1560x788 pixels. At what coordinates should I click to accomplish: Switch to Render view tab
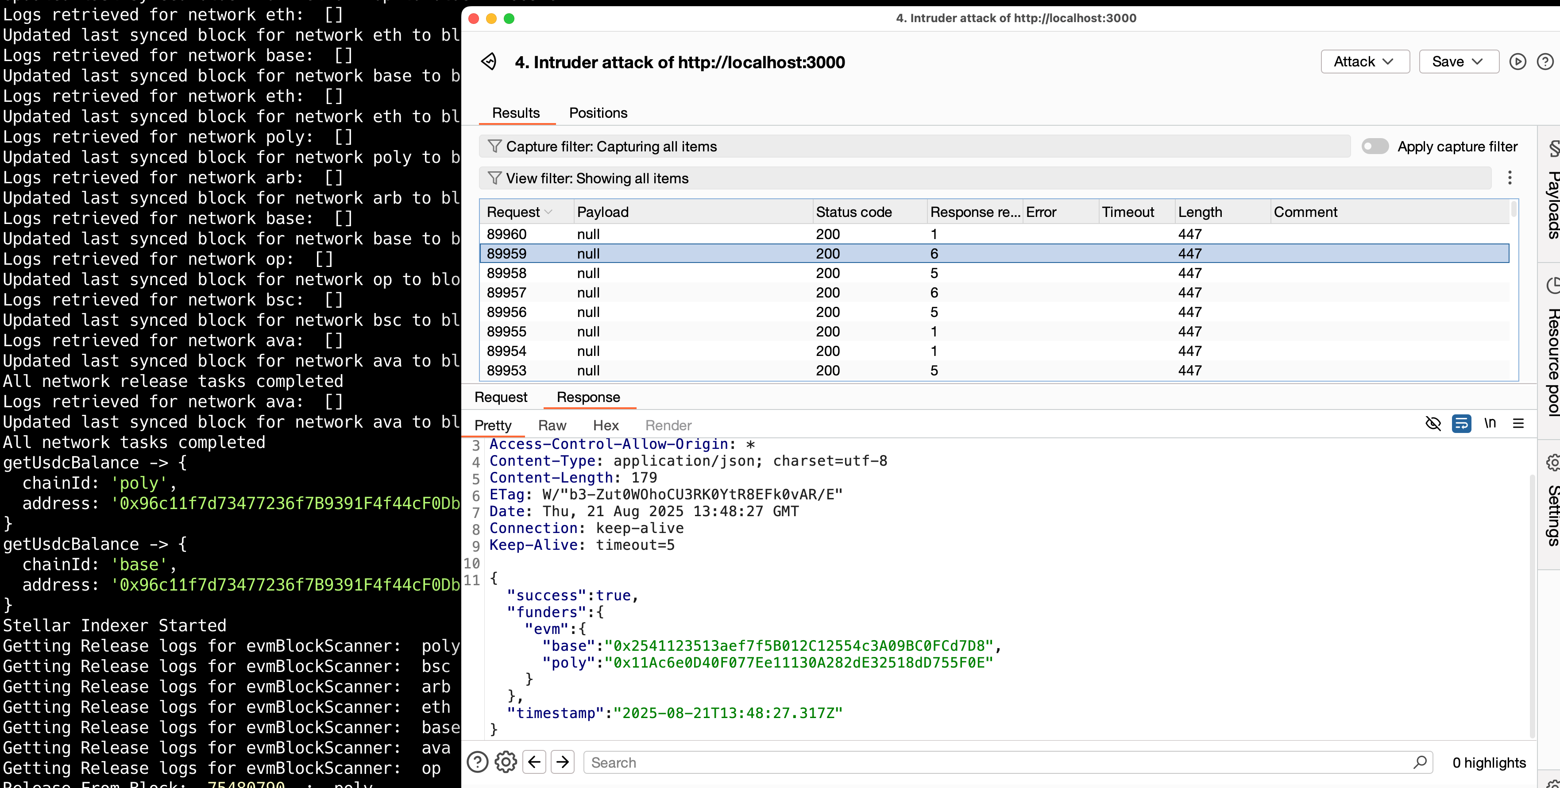click(x=668, y=425)
